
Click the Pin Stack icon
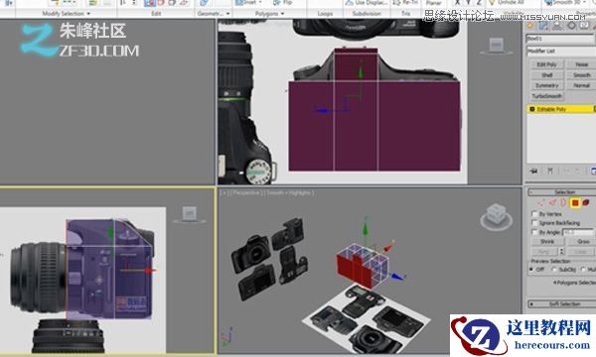click(x=534, y=172)
